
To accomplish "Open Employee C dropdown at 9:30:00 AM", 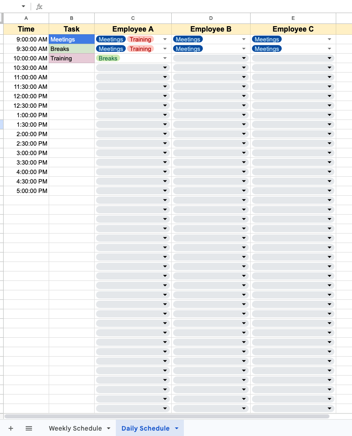I will (x=329, y=49).
